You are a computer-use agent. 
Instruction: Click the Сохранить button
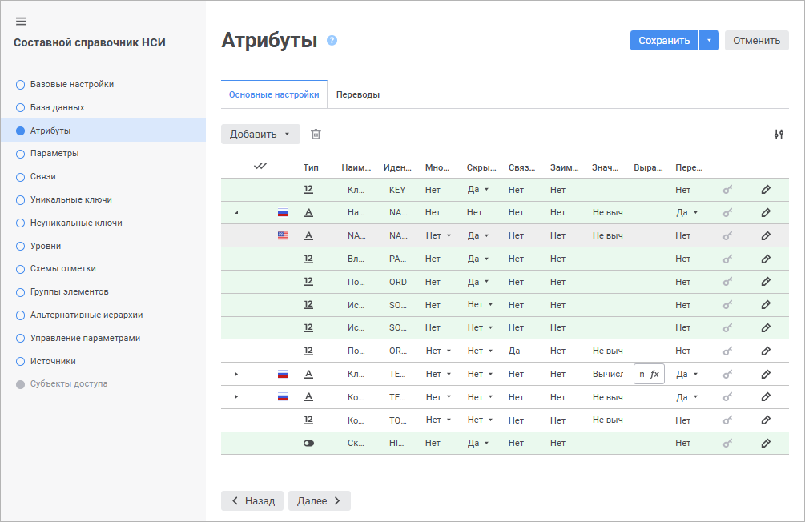click(664, 41)
